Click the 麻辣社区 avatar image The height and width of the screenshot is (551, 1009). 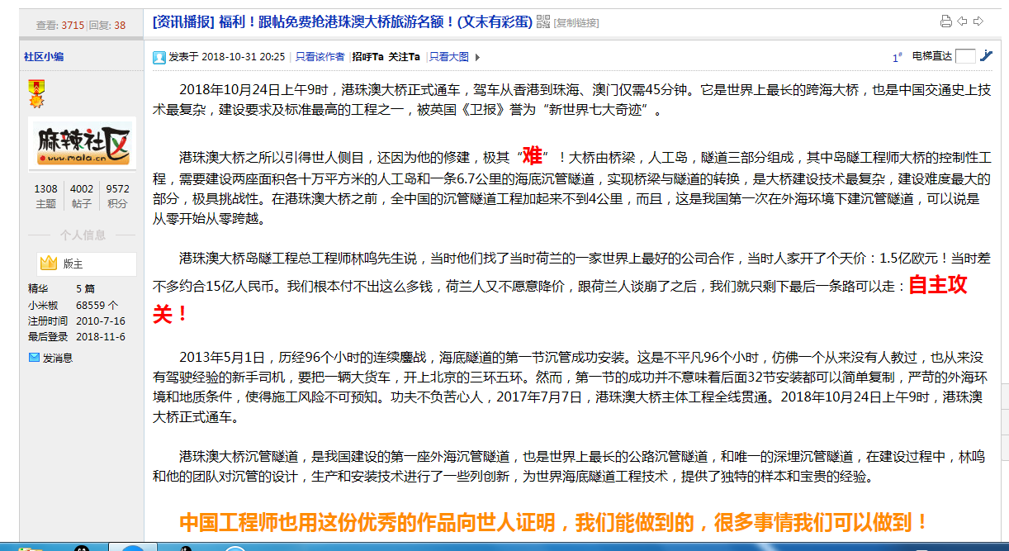82,144
